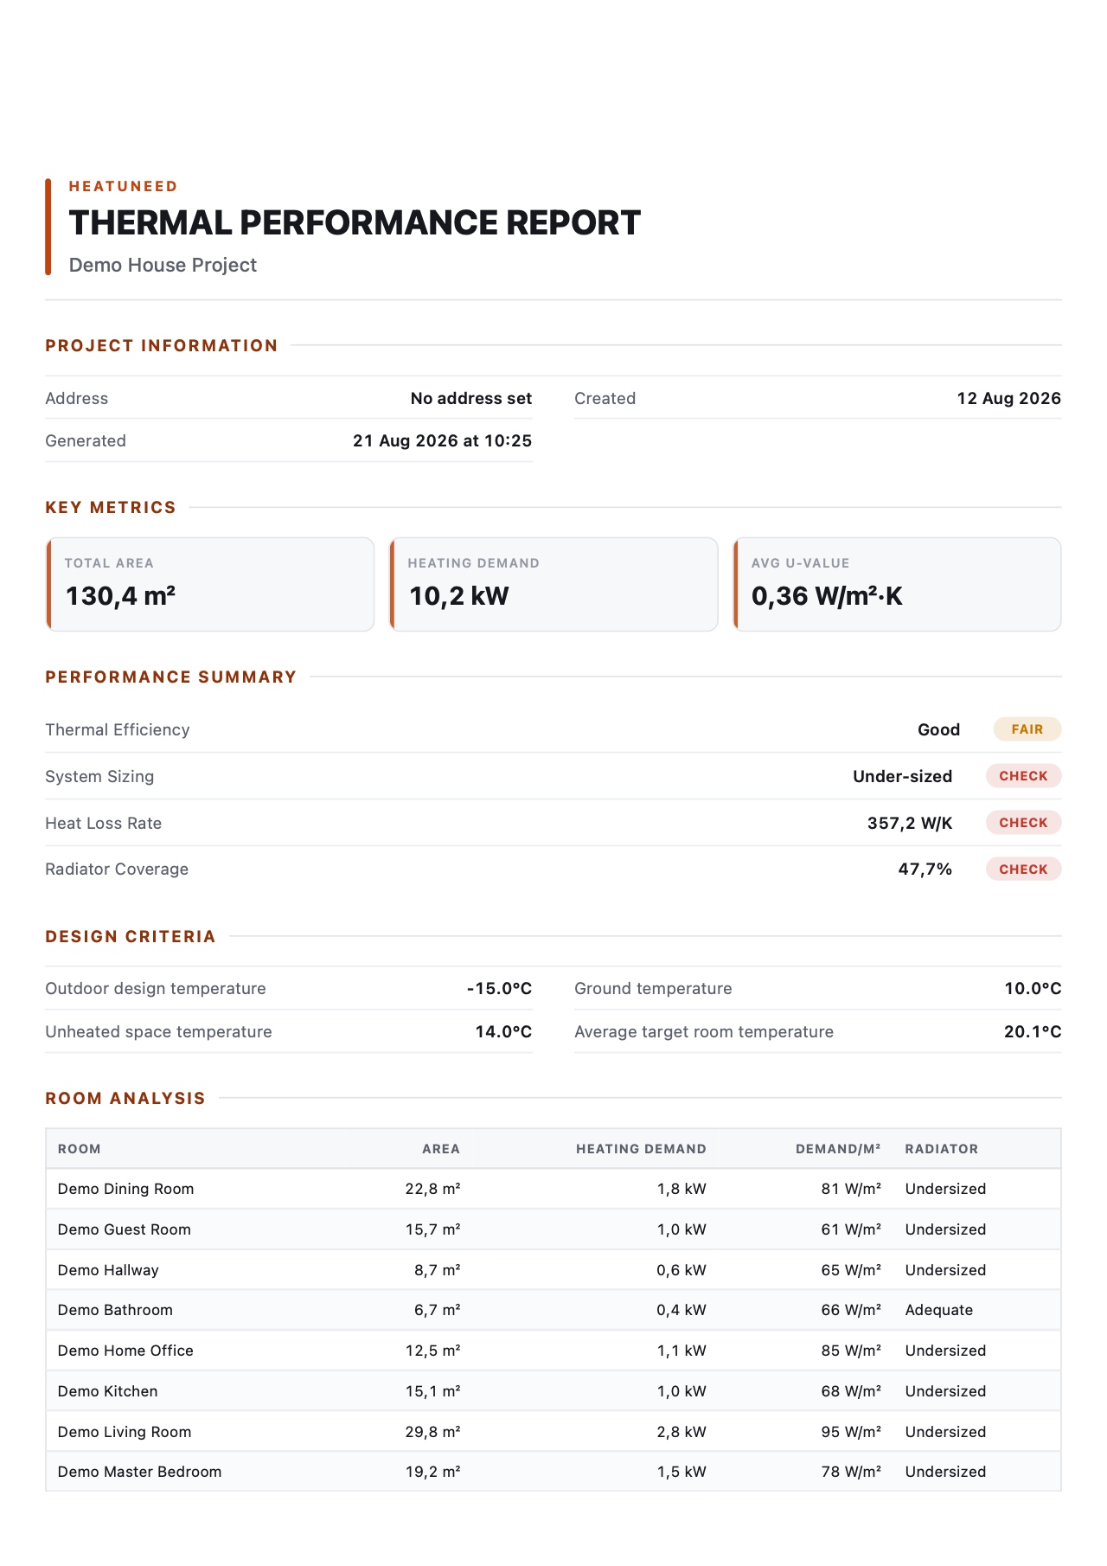The image size is (1107, 1566).
Task: Select the -15.0°C outdoor design temperature
Action: click(x=499, y=988)
